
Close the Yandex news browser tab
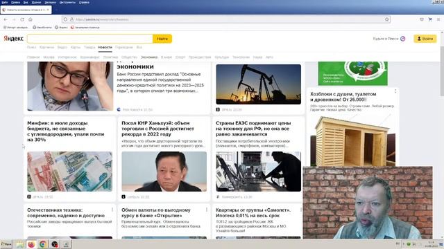click(x=48, y=10)
